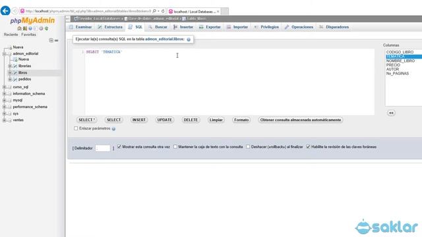Click the pedidos table icon
Screen dimensions: 422x237
(15, 79)
